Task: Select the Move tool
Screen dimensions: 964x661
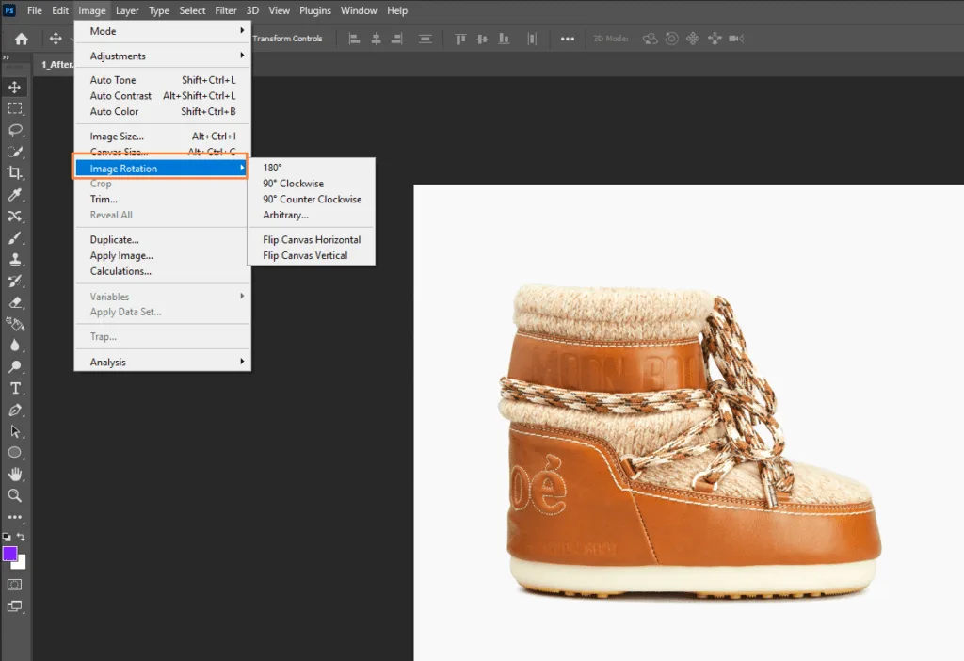Action: (15, 86)
